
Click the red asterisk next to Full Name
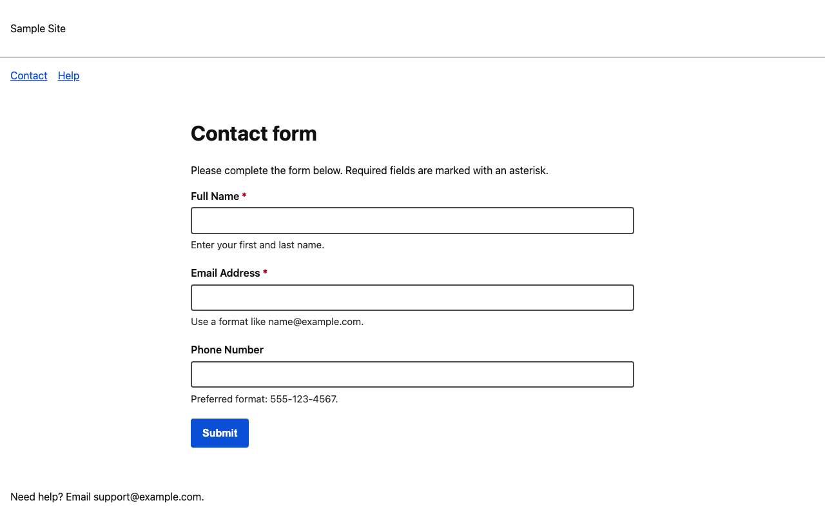pyautogui.click(x=244, y=196)
